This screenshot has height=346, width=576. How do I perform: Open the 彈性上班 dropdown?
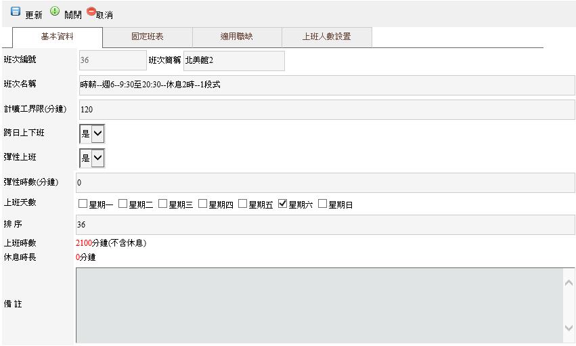point(92,158)
